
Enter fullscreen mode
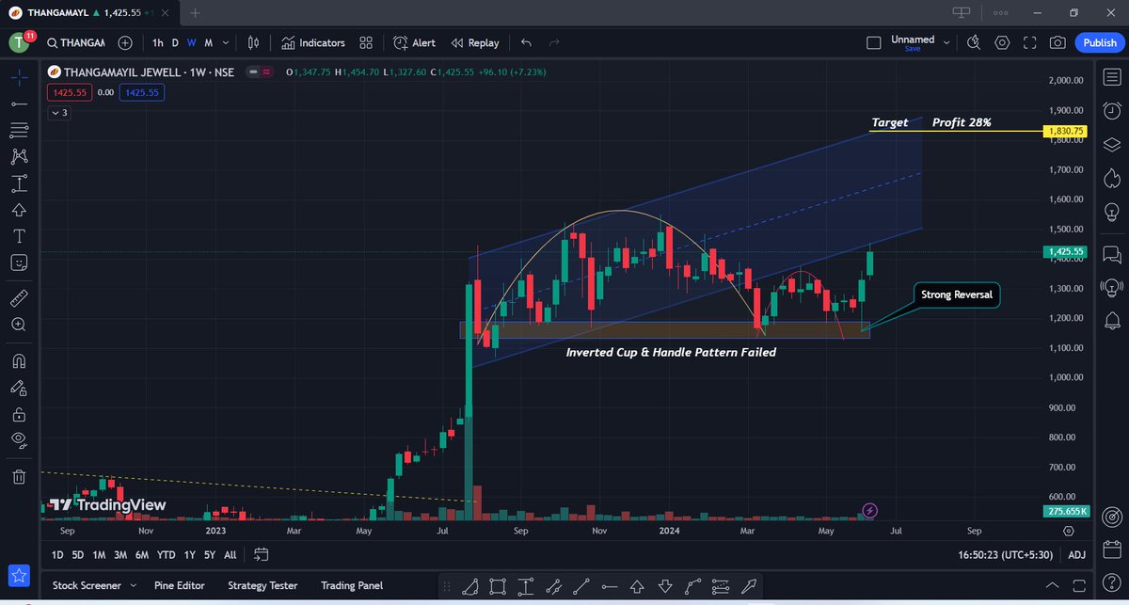click(x=1030, y=42)
